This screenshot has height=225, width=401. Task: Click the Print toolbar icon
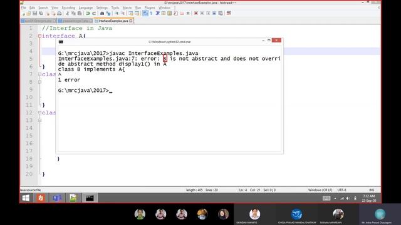[60, 13]
